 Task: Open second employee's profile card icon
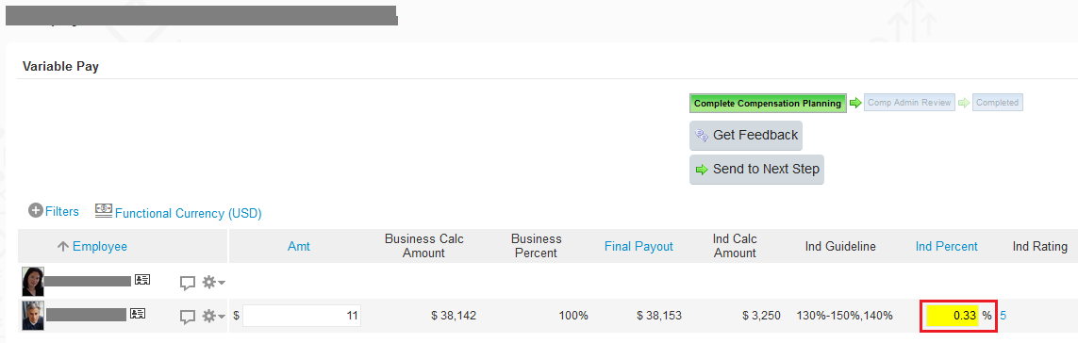point(138,314)
